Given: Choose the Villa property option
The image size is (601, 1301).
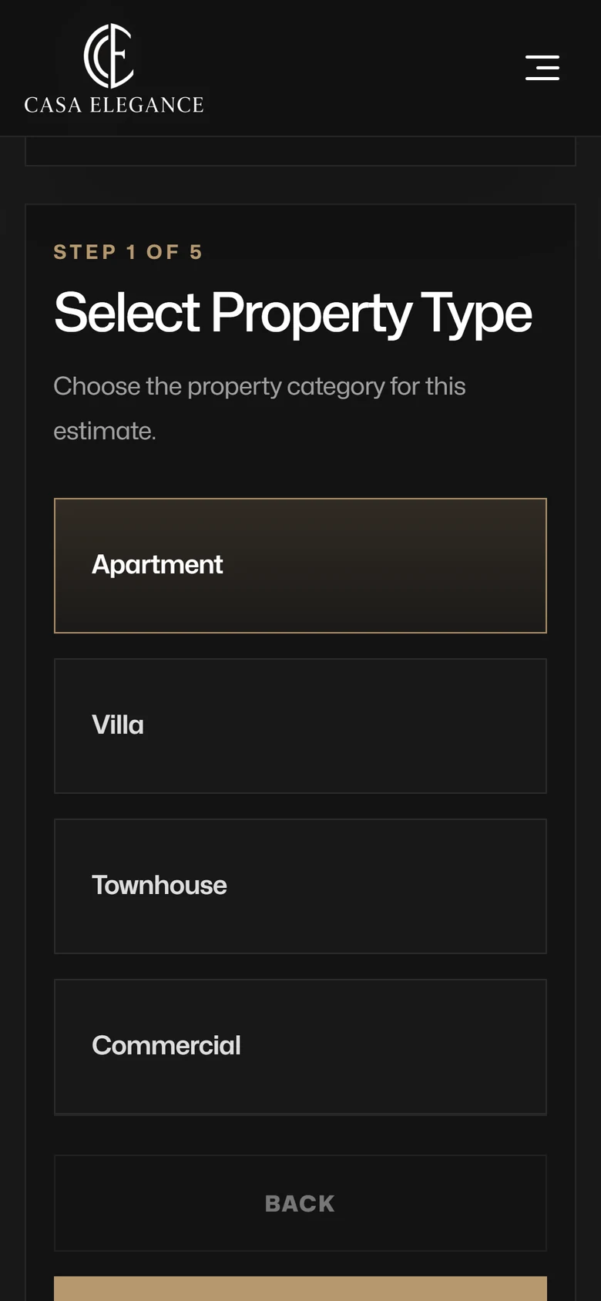Looking at the screenshot, I should click(x=300, y=726).
